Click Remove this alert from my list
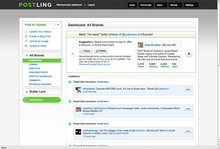 (95, 64)
